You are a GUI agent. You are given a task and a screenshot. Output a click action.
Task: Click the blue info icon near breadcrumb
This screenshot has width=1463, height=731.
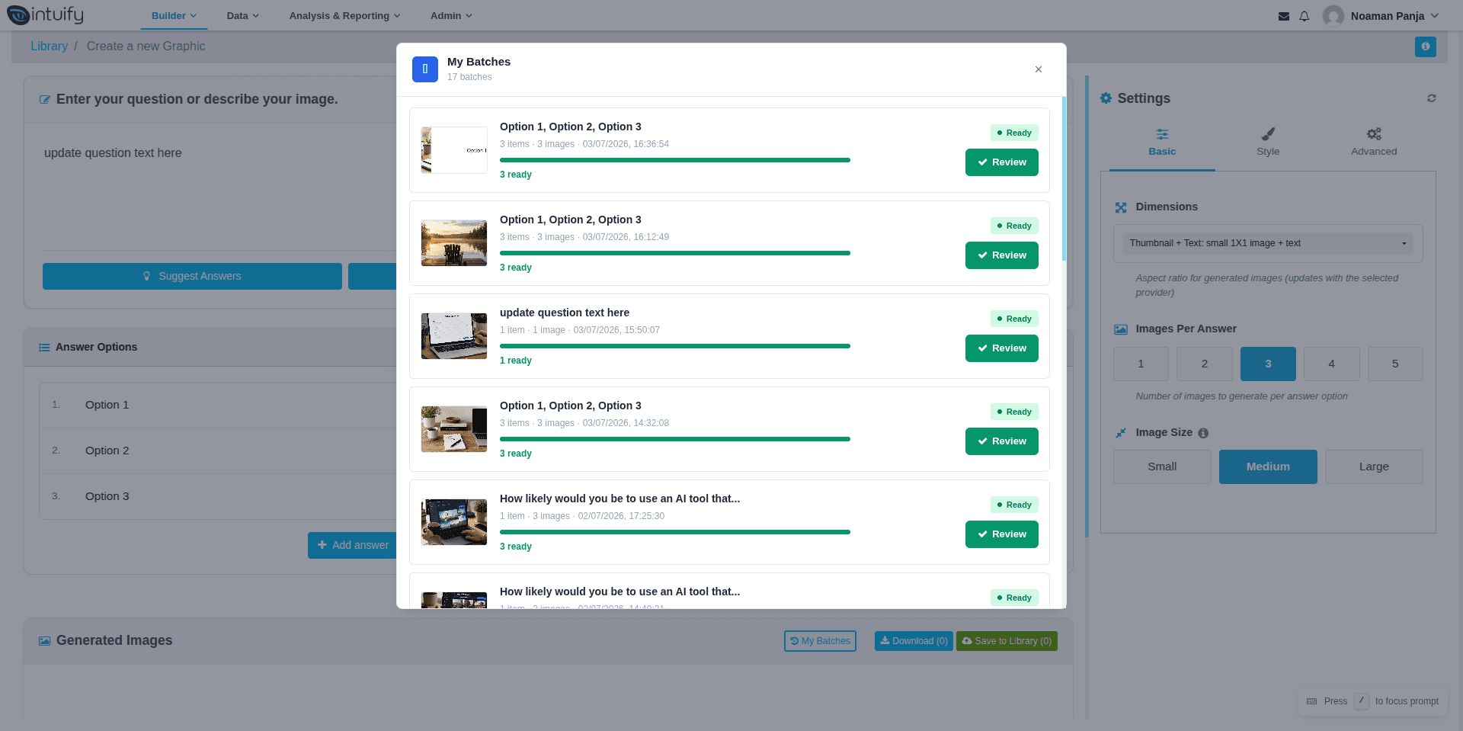(x=1425, y=46)
